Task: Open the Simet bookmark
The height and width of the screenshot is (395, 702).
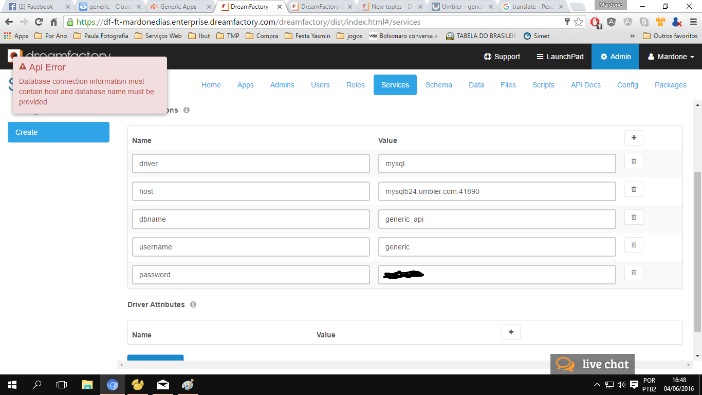Action: click(x=537, y=36)
